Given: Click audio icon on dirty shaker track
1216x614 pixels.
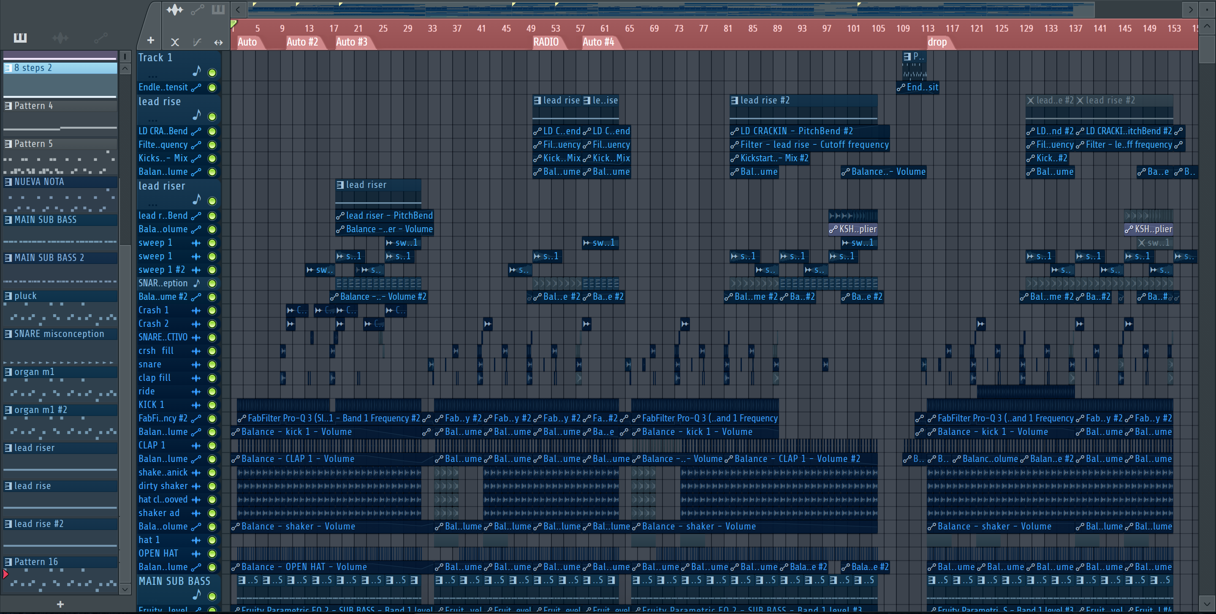Looking at the screenshot, I should tap(196, 486).
